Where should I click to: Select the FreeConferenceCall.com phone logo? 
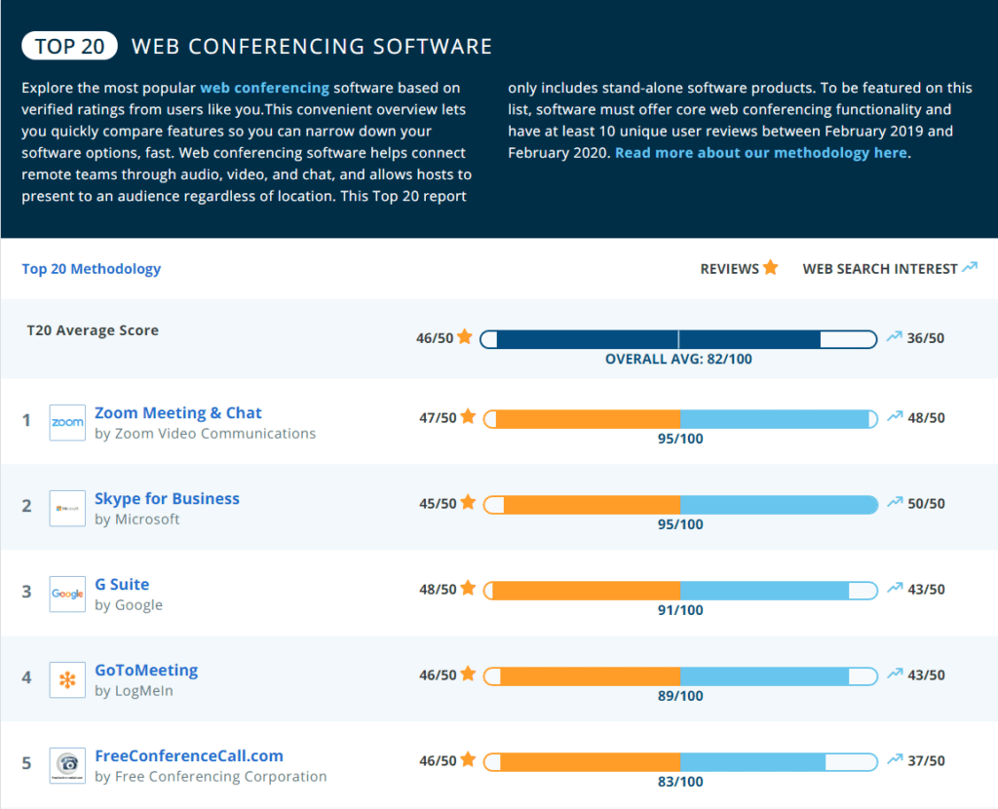click(67, 766)
